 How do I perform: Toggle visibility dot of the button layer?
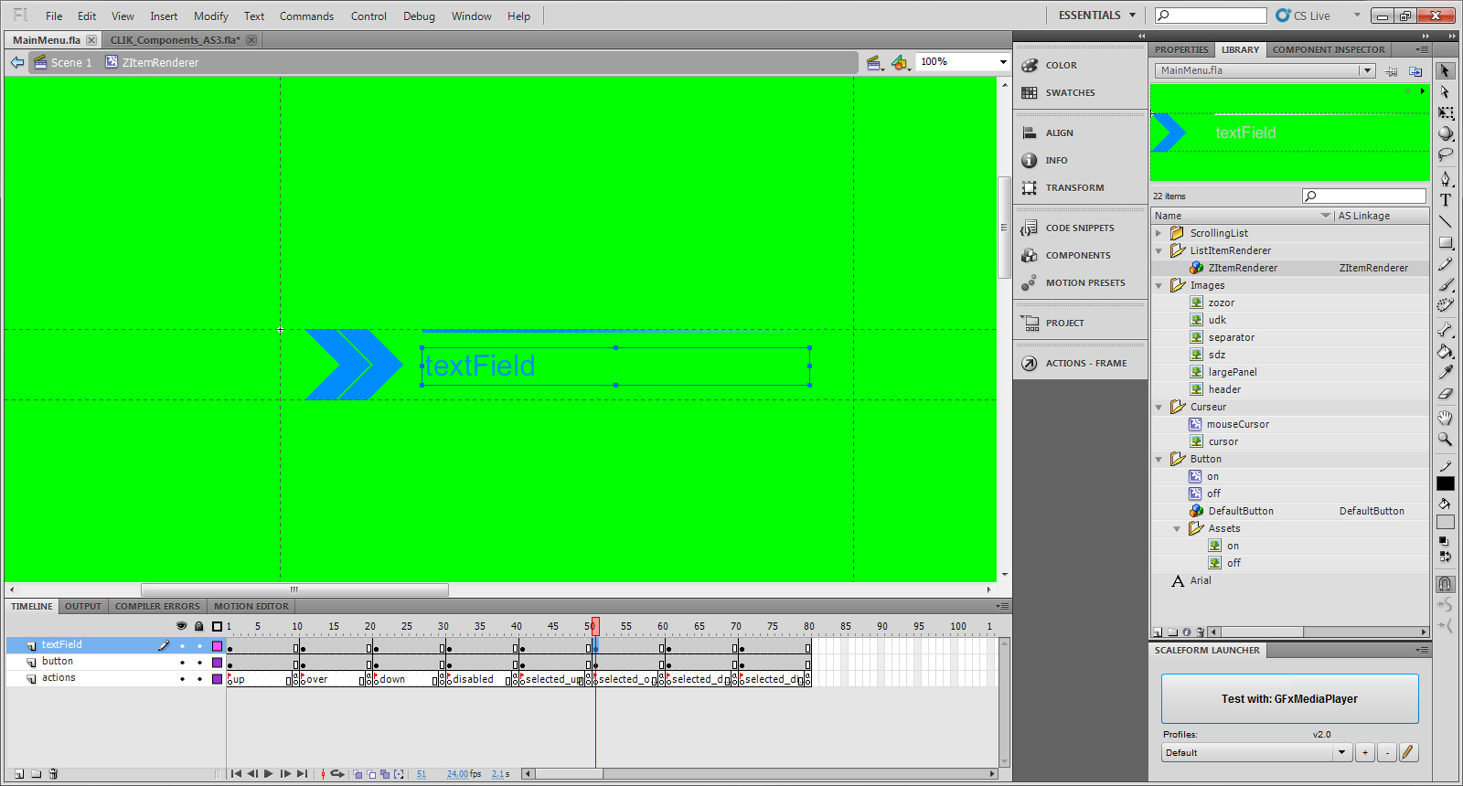[182, 663]
